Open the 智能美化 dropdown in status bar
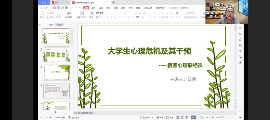Screen dimensions: 270x120 146,117
